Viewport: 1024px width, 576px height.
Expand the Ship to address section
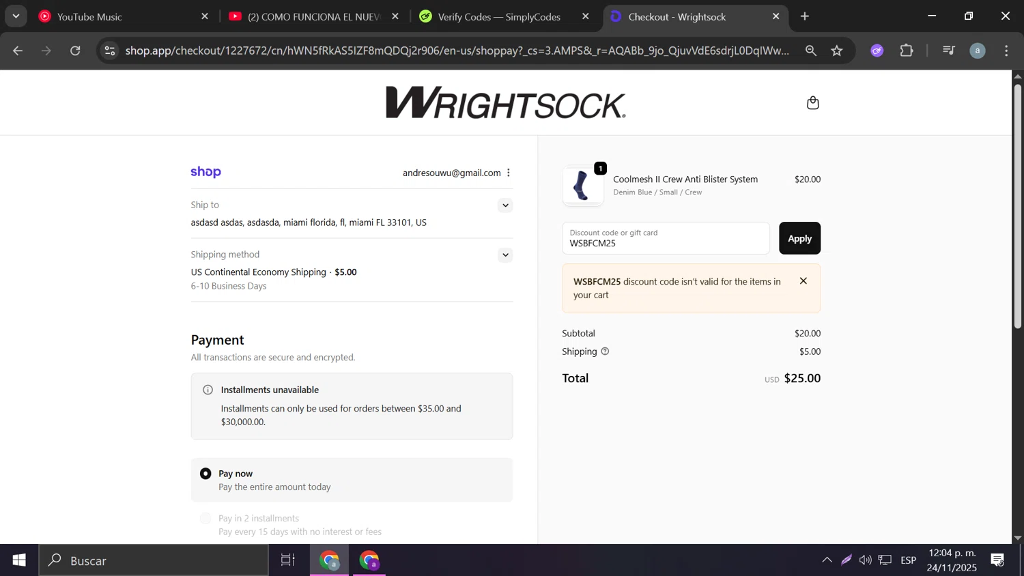click(x=505, y=205)
